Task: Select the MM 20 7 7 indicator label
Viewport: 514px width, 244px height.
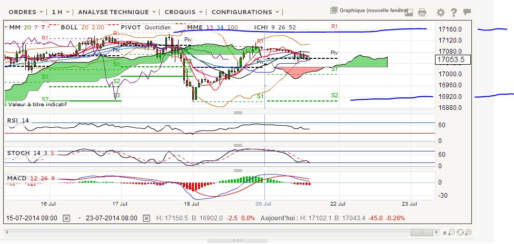Action: tap(26, 27)
